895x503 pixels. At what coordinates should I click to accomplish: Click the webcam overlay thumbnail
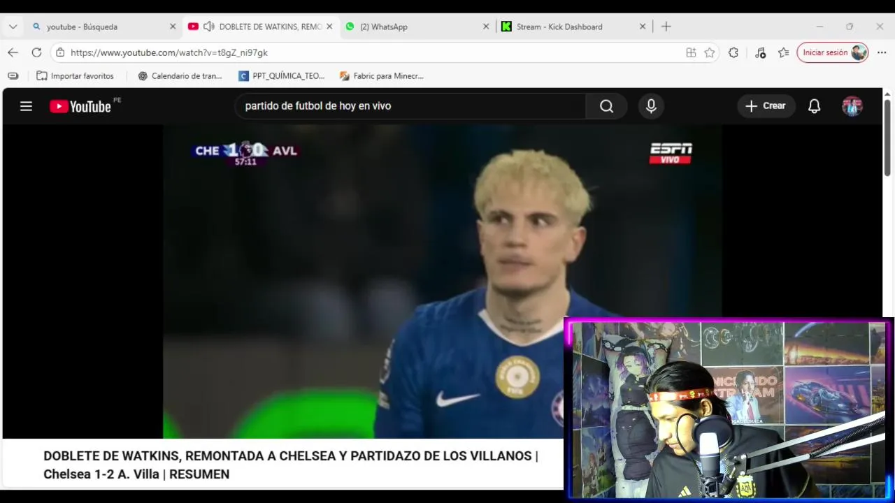[727, 409]
